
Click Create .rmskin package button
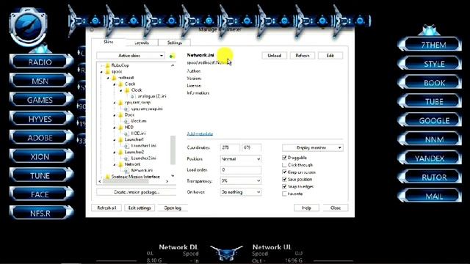click(x=137, y=192)
